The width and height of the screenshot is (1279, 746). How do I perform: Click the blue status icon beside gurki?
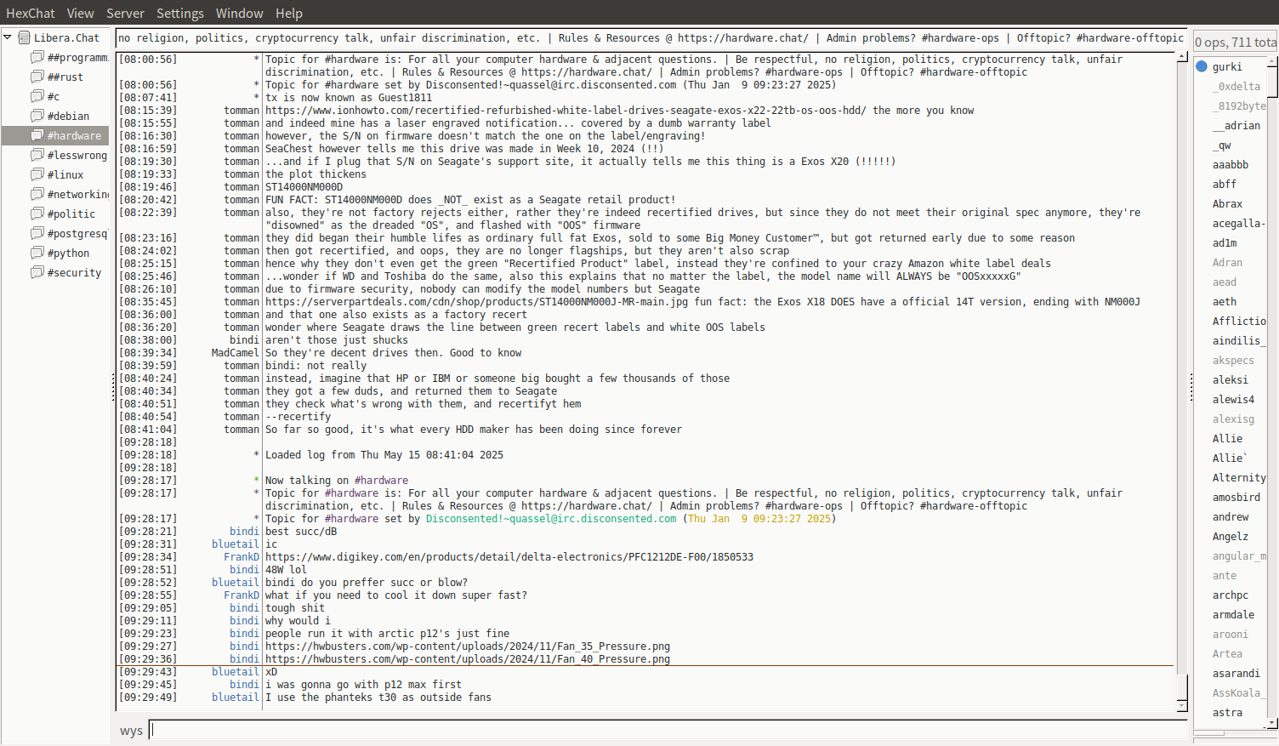pos(1202,66)
